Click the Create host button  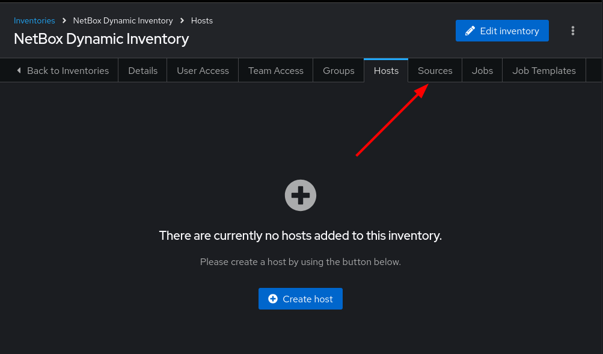click(x=301, y=299)
